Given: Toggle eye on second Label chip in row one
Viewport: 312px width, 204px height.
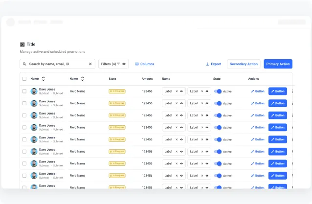Looking at the screenshot, I should [207, 91].
